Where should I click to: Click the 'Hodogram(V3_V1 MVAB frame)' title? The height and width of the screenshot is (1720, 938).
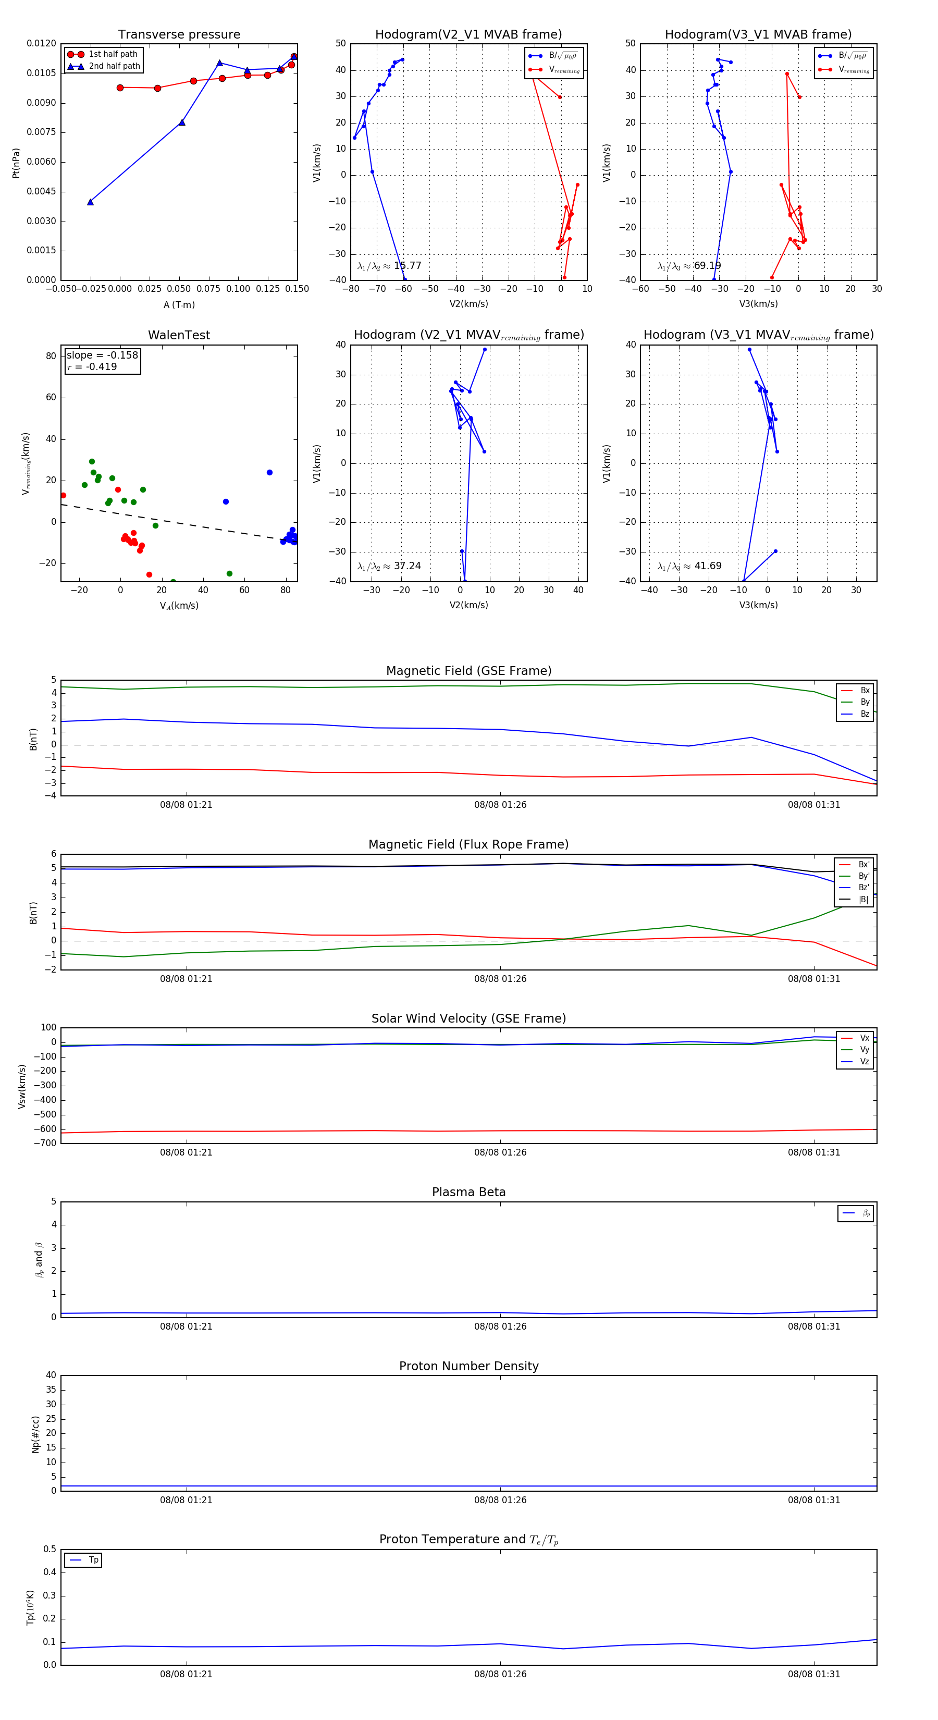coord(758,35)
